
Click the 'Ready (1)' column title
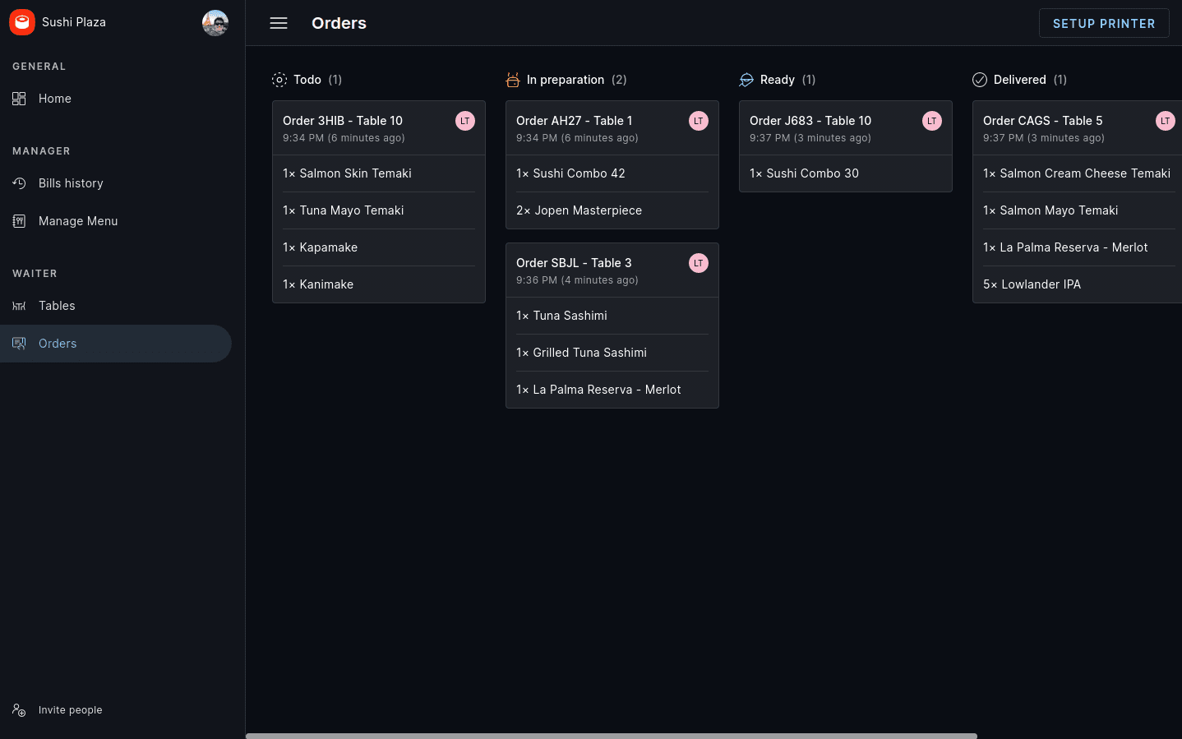click(x=788, y=80)
